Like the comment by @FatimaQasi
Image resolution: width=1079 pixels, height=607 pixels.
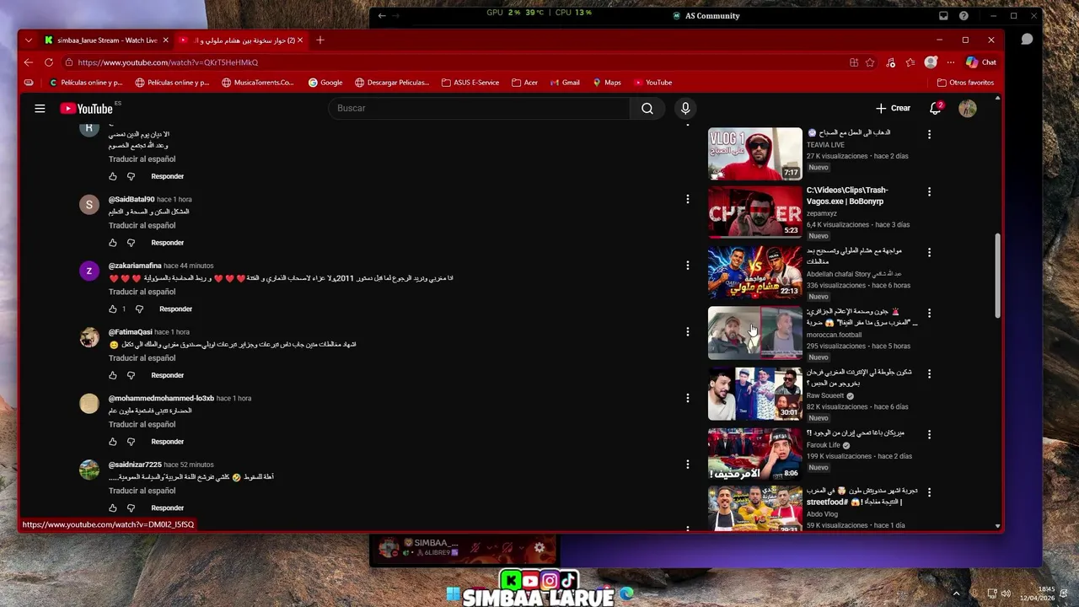pos(113,375)
